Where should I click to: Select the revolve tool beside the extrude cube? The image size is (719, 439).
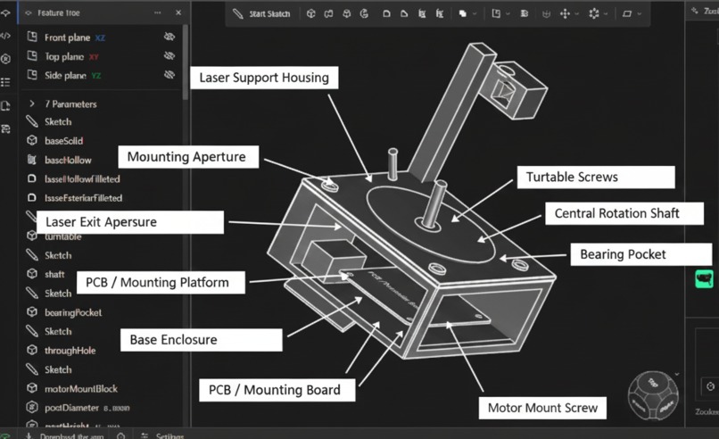tap(329, 13)
